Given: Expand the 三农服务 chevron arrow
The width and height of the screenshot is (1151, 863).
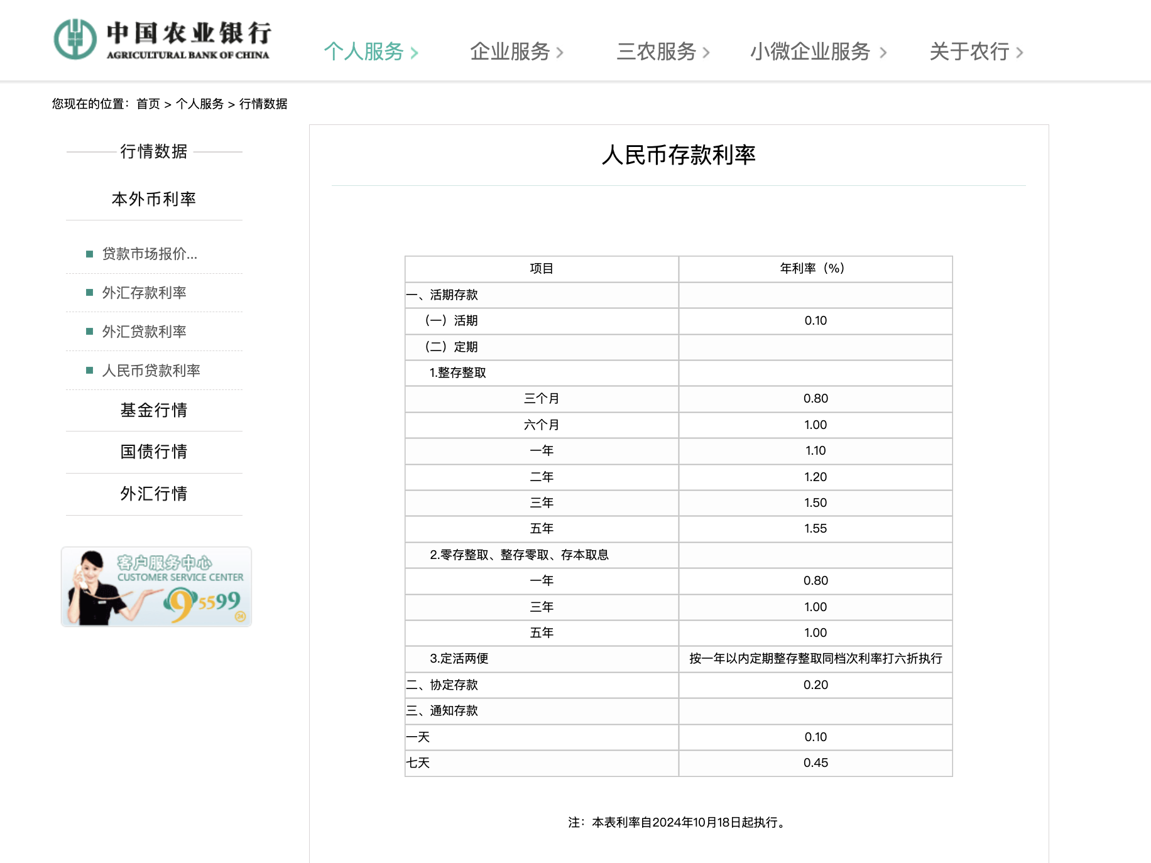Looking at the screenshot, I should coord(706,53).
